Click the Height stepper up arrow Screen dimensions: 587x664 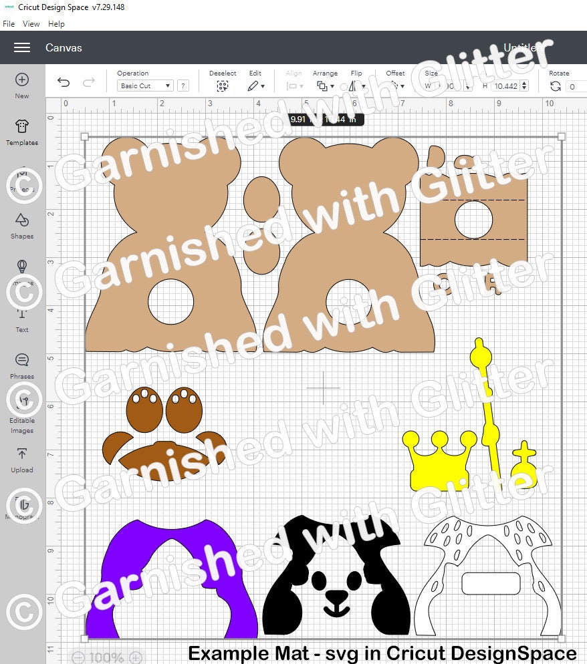tap(525, 82)
